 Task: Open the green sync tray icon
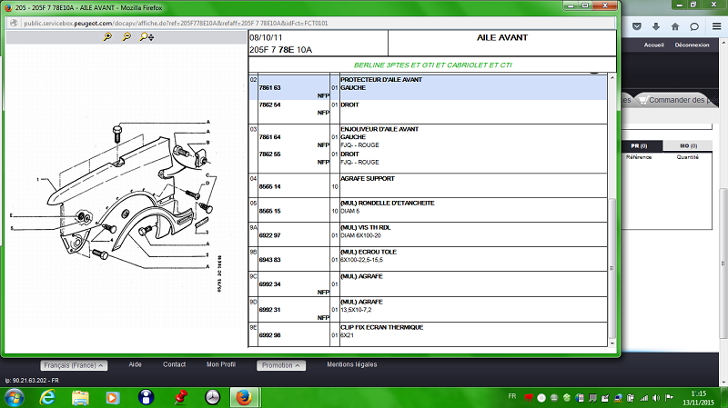[567, 398]
